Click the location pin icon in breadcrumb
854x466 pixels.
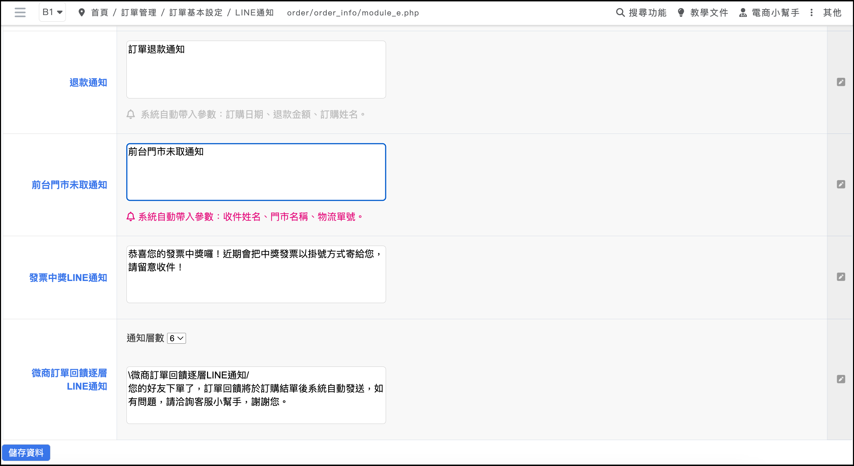pos(82,13)
